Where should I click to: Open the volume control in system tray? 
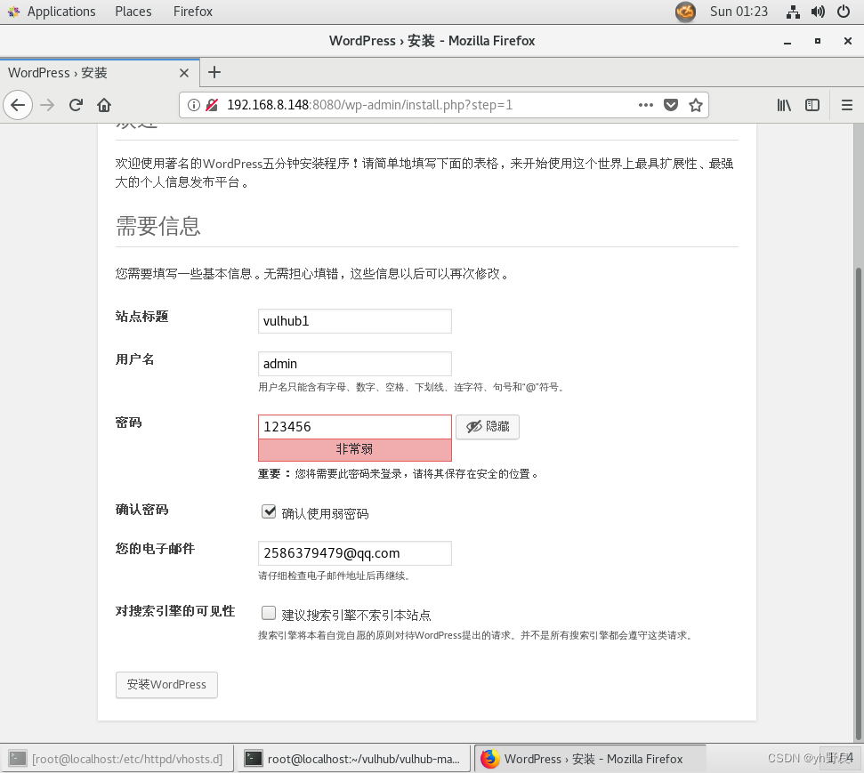tap(818, 12)
